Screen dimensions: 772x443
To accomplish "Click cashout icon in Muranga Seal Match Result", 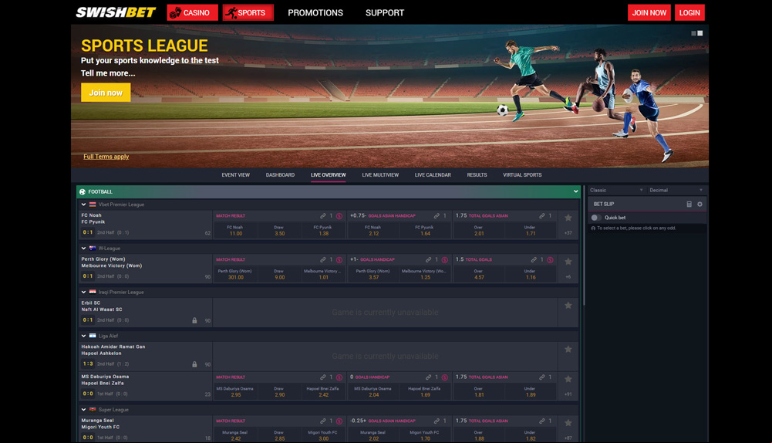I will click(x=339, y=421).
